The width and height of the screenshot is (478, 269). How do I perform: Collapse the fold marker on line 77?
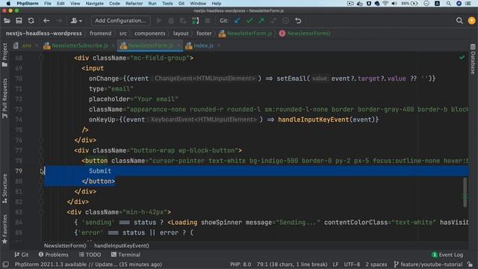coord(41,150)
